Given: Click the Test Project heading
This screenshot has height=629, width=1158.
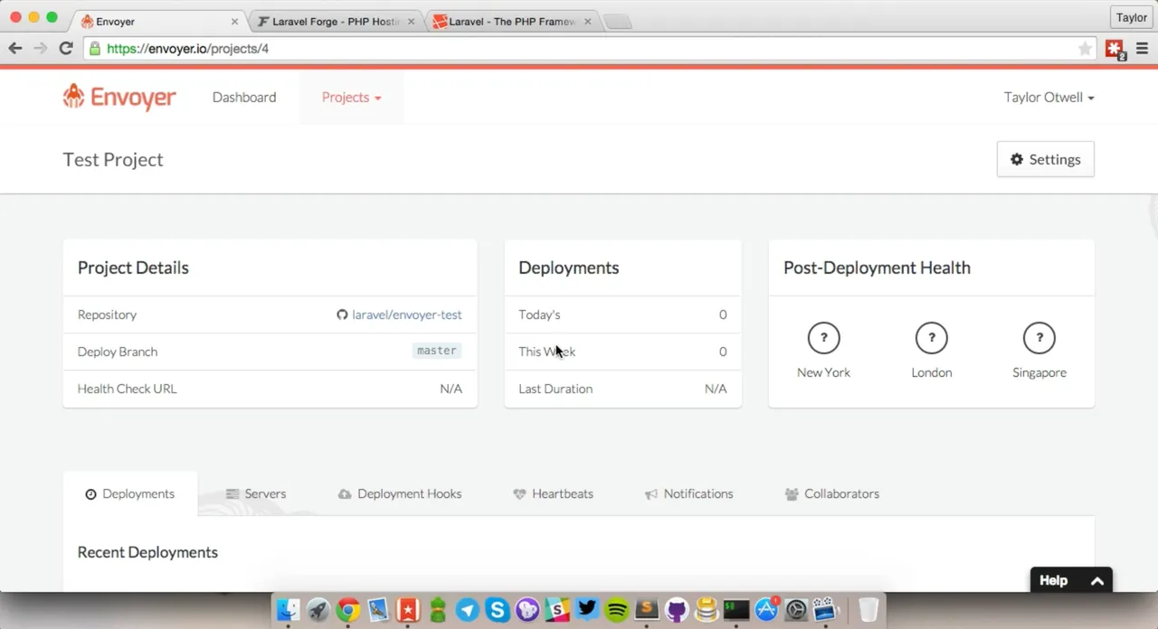Looking at the screenshot, I should 113,160.
